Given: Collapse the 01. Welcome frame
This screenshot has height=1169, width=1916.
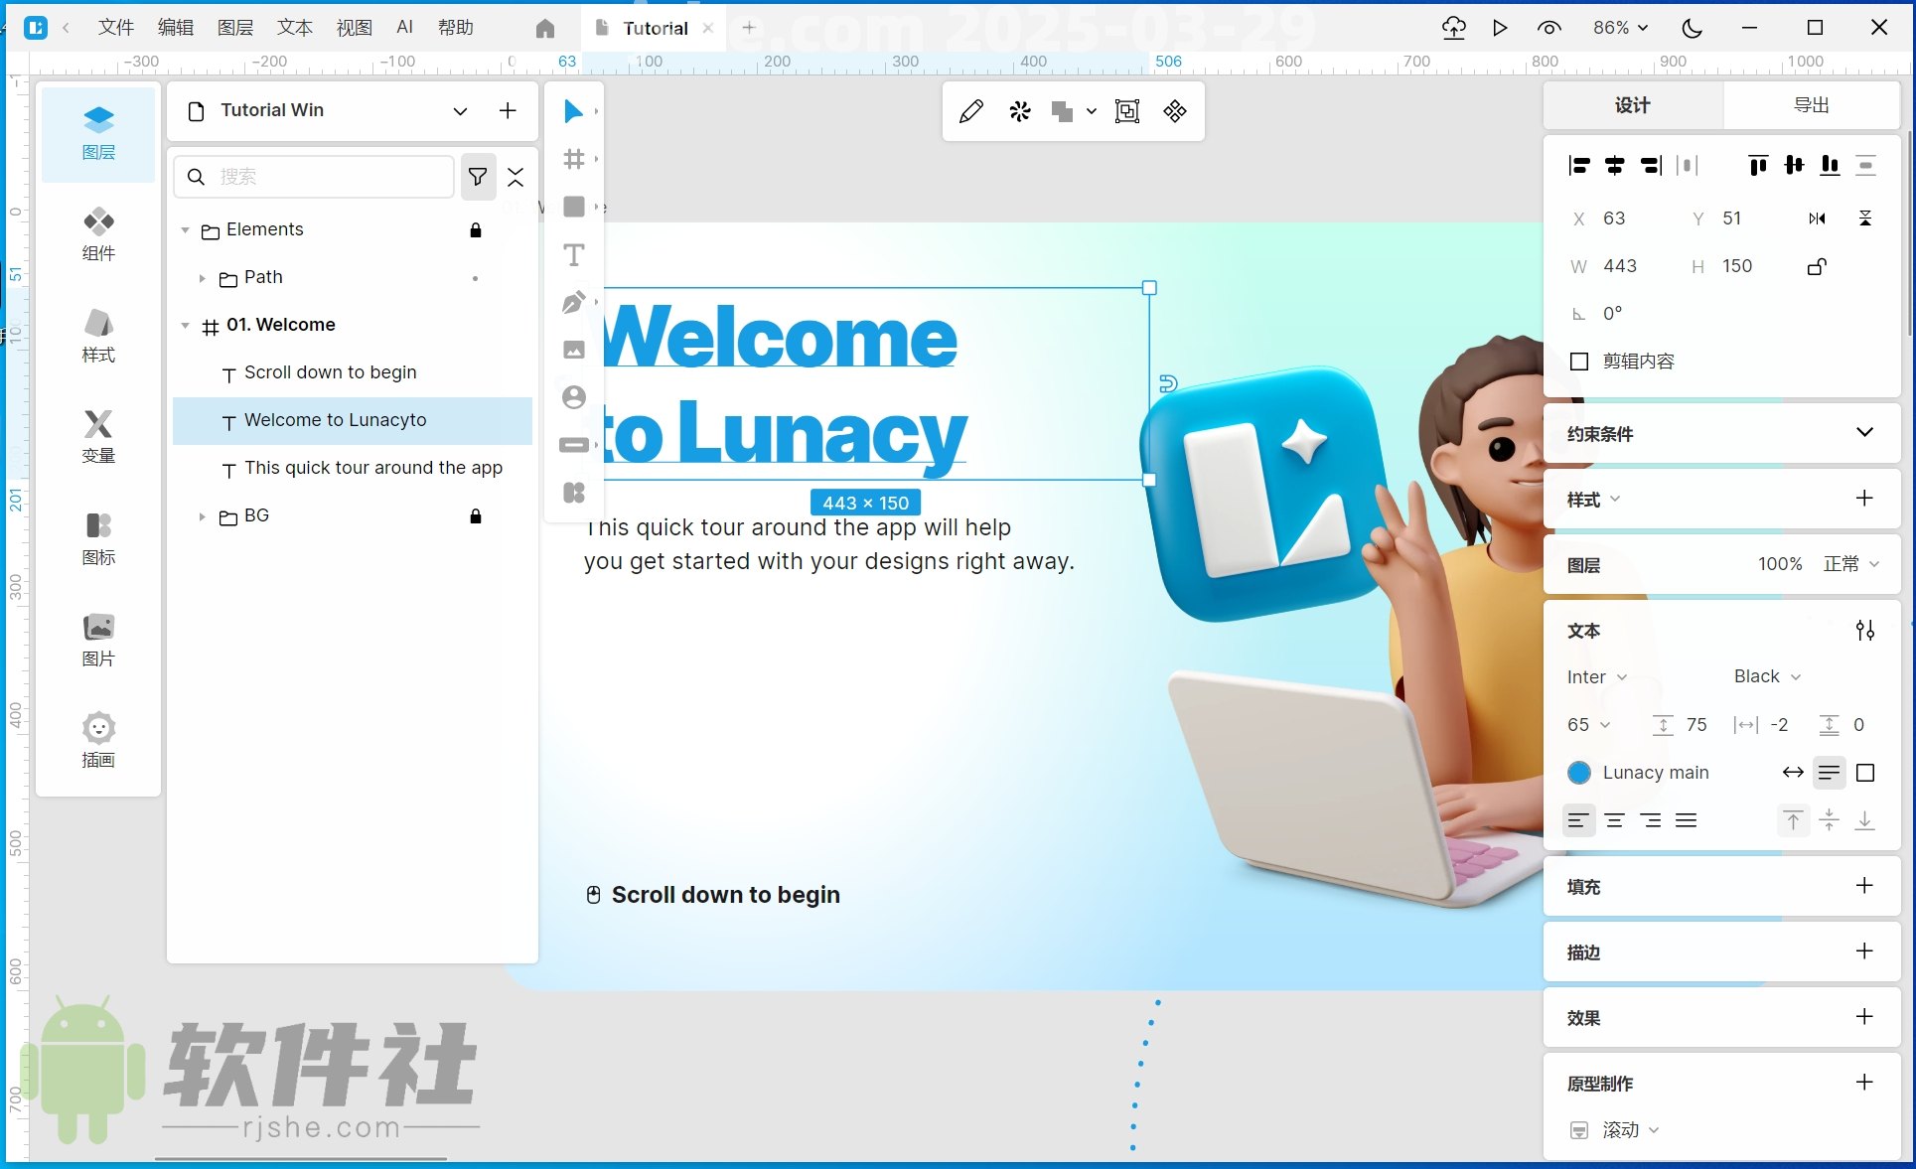Looking at the screenshot, I should 185,326.
